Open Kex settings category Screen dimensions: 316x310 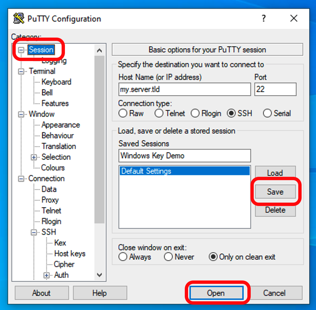click(60, 243)
